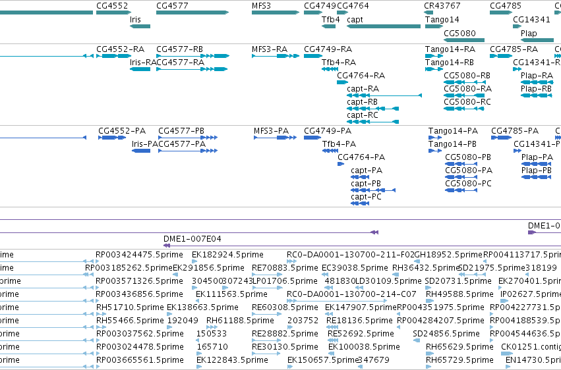Click protein Plap-PB
This screenshot has height=370, width=561.
point(537,177)
